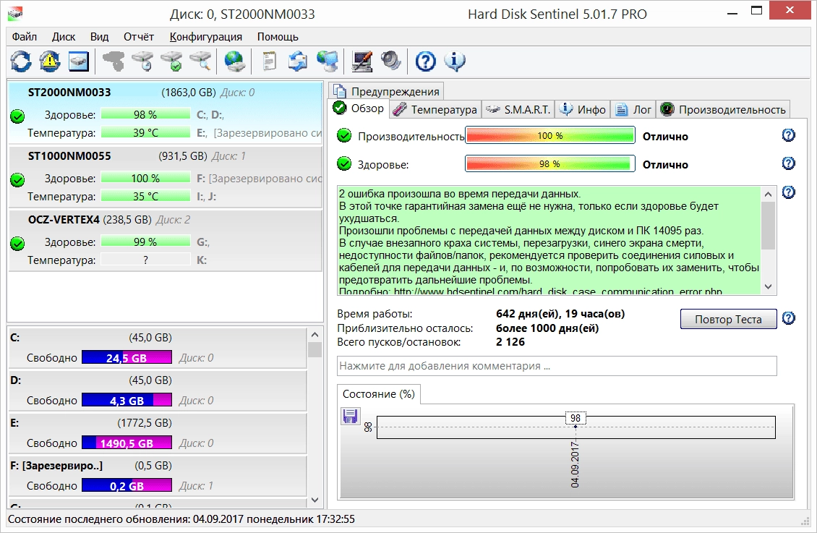Click the globe with monitor toolbar icon
This screenshot has height=533, width=817.
point(328,61)
